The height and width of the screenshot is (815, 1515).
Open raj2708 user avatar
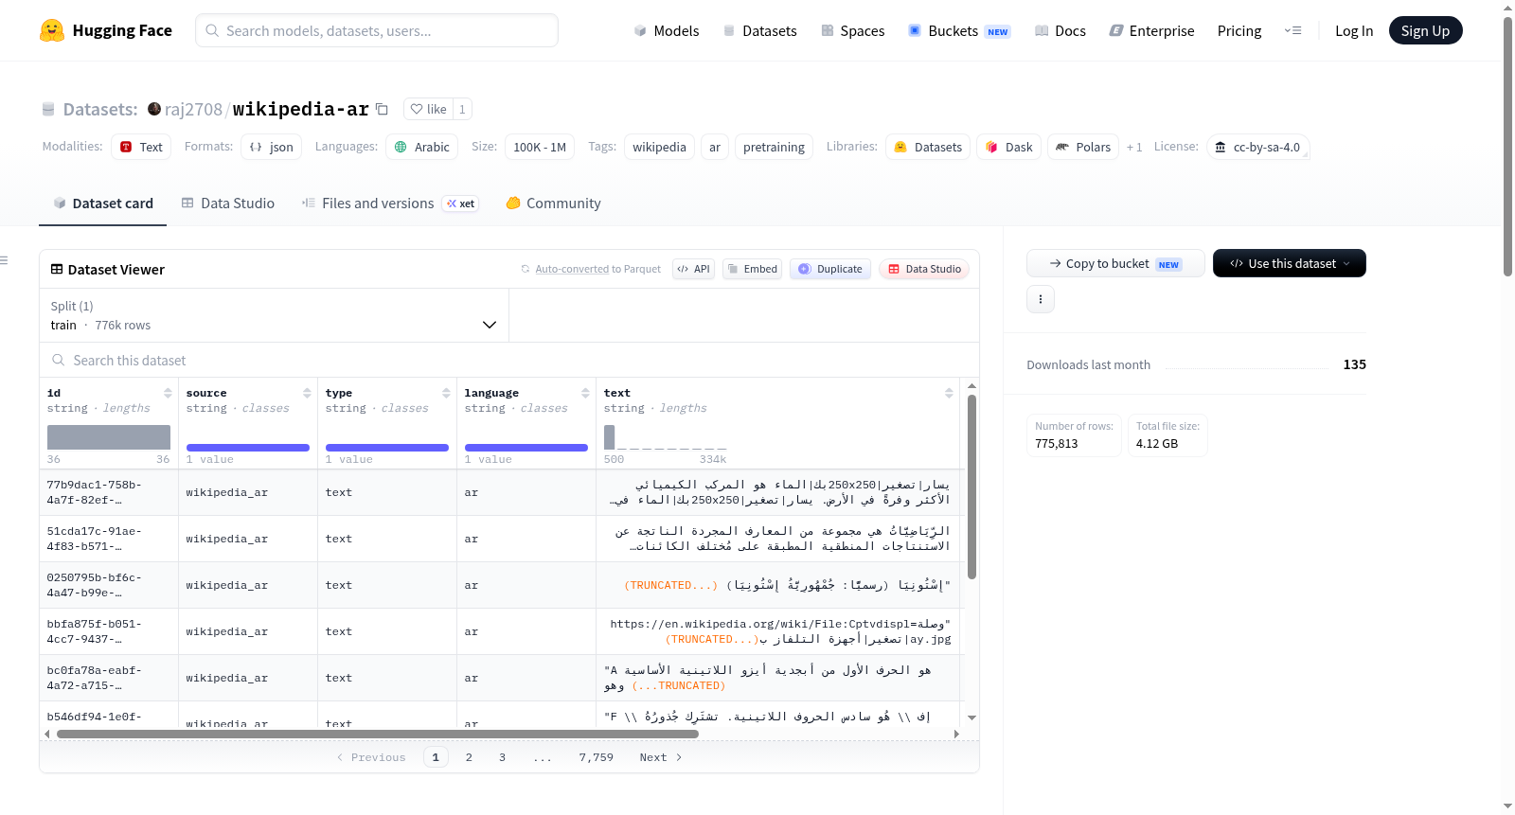click(x=154, y=109)
